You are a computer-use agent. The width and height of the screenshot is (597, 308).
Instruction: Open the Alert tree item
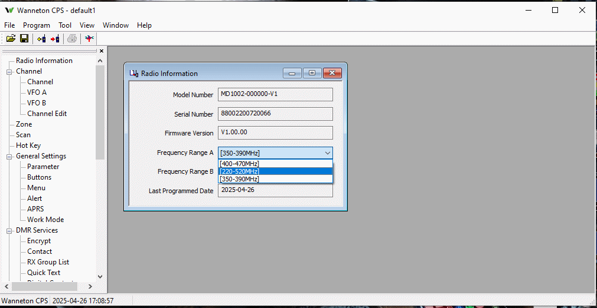click(35, 198)
